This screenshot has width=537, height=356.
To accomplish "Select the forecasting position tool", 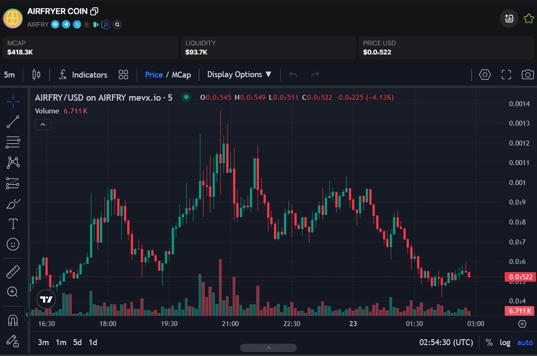I will click(x=13, y=183).
